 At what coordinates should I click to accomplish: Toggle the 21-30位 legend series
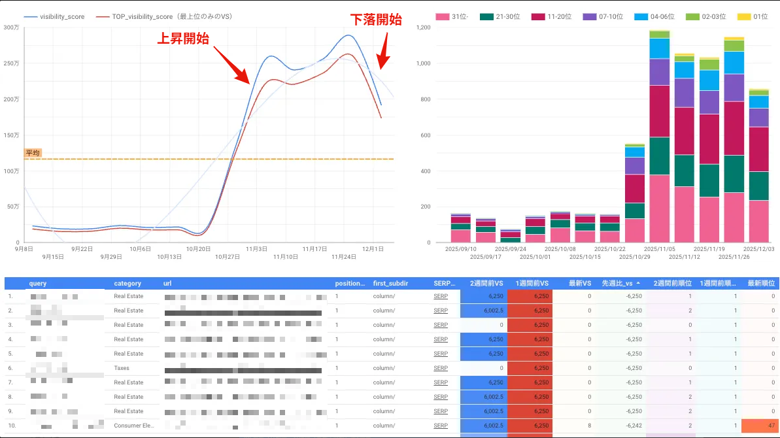488,16
